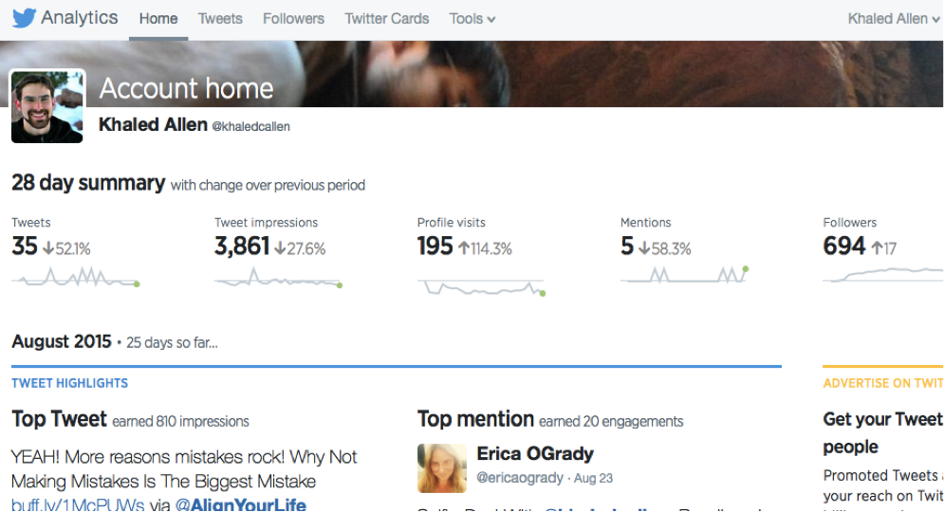Image resolution: width=944 pixels, height=512 pixels.
Task: Click the Tweets down arrow 52.1% indicator
Action: pyautogui.click(x=66, y=248)
